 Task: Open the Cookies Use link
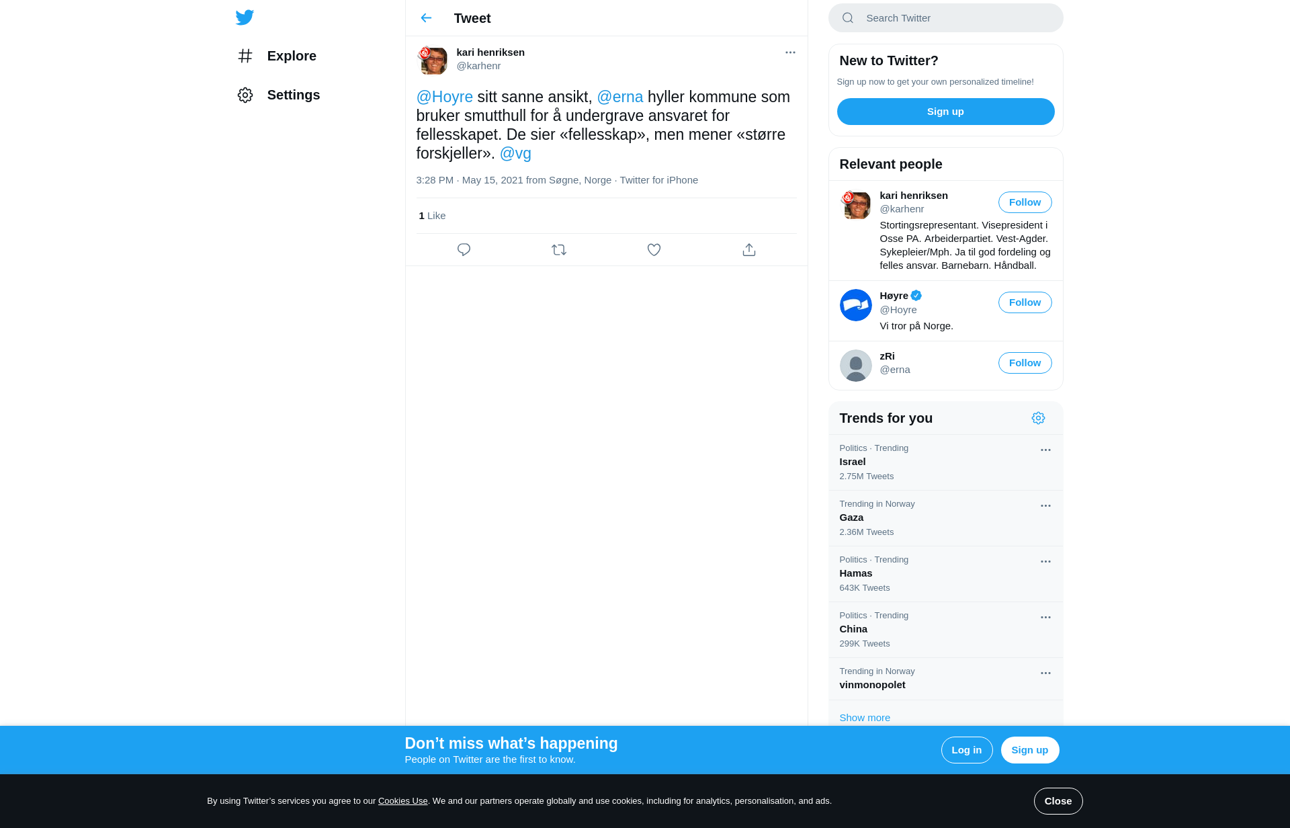pyautogui.click(x=402, y=801)
